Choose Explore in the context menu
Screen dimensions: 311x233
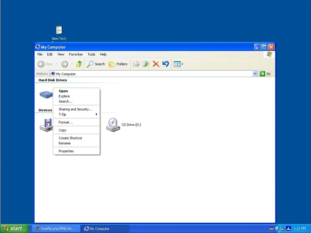coord(76,96)
